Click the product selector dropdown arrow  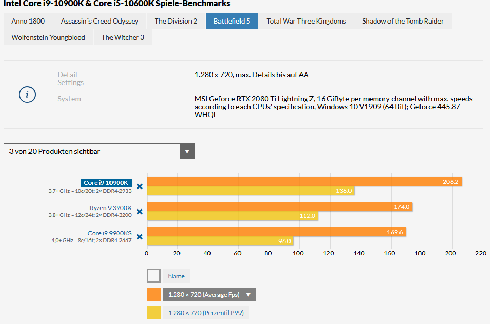click(187, 151)
